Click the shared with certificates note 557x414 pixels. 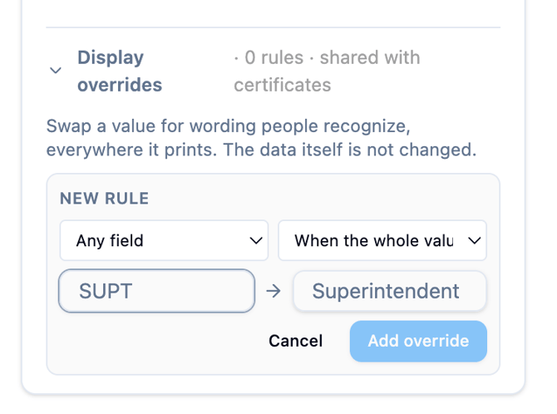click(x=327, y=71)
